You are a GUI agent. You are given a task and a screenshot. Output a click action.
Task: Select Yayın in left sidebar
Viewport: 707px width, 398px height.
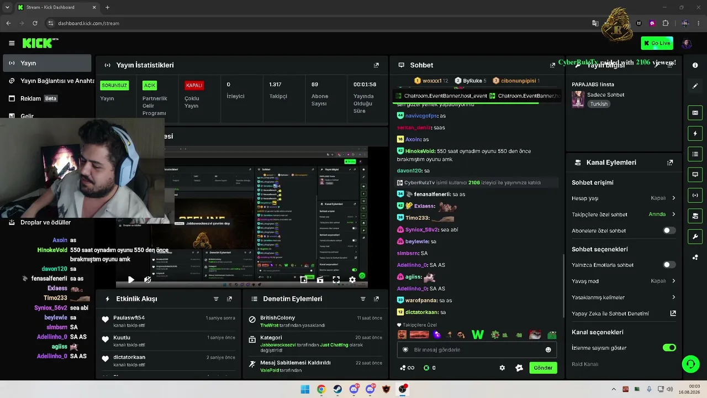pyautogui.click(x=47, y=63)
